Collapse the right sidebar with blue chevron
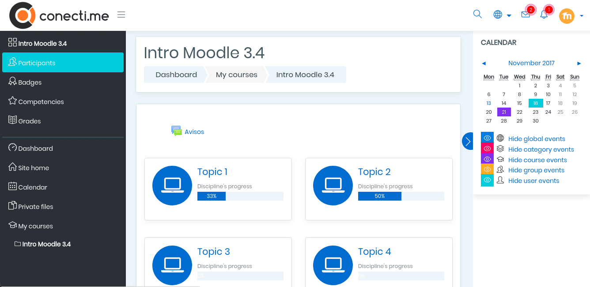Viewport: 590px width, 287px height. tap(468, 141)
